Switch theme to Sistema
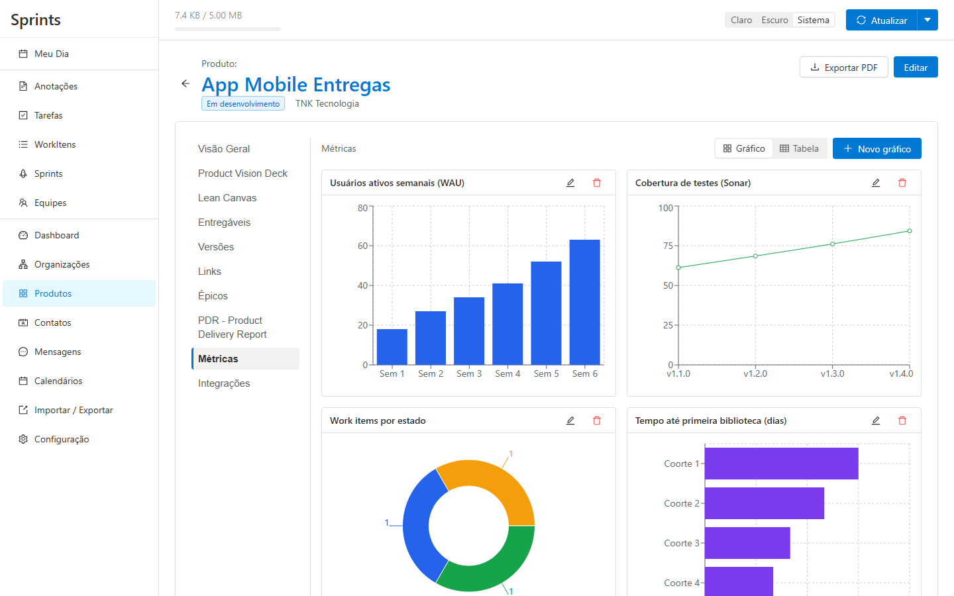 [813, 20]
